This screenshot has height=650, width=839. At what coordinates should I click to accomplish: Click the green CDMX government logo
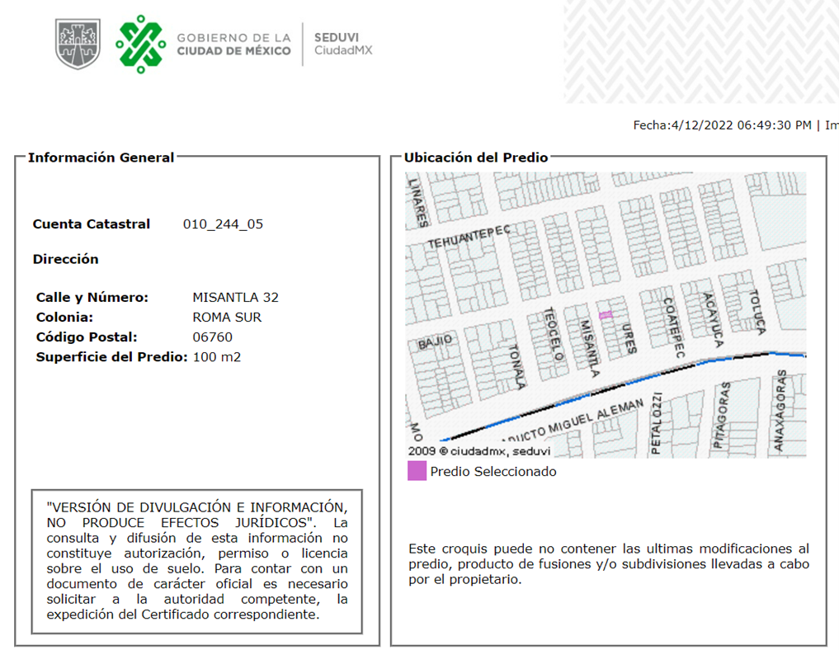click(141, 44)
